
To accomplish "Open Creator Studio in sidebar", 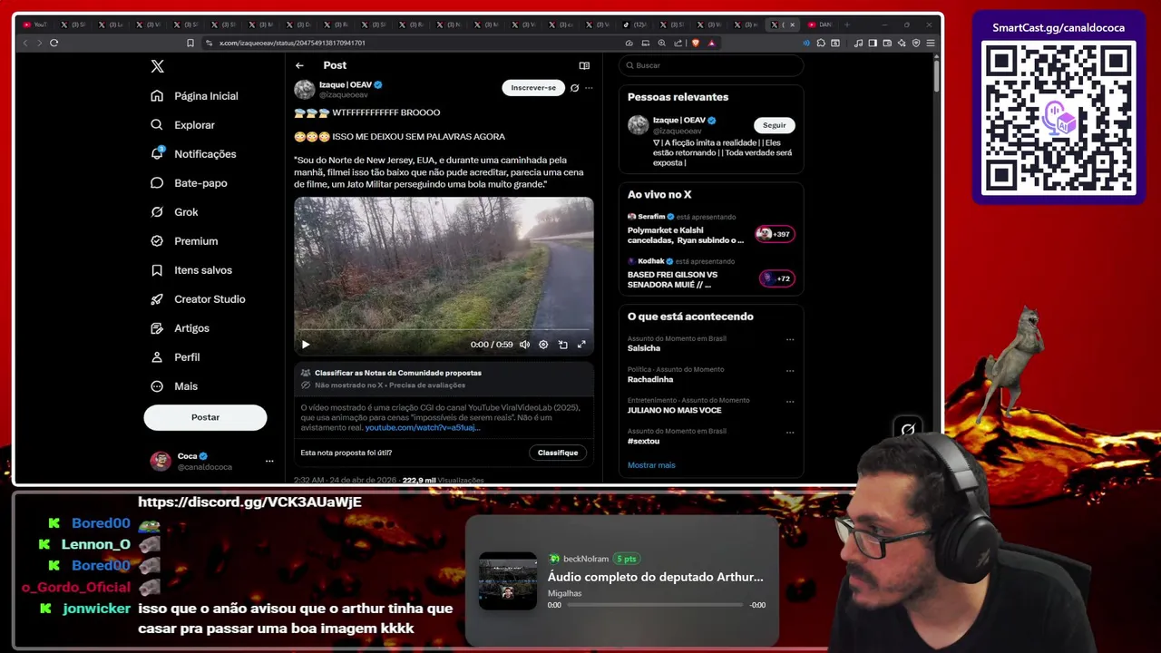I will click(198, 299).
